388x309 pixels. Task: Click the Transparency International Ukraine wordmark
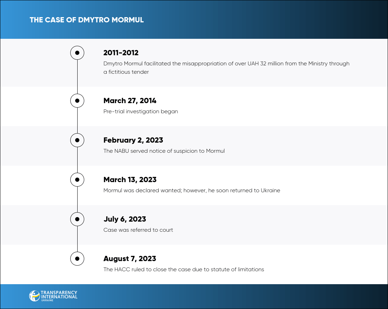59,295
